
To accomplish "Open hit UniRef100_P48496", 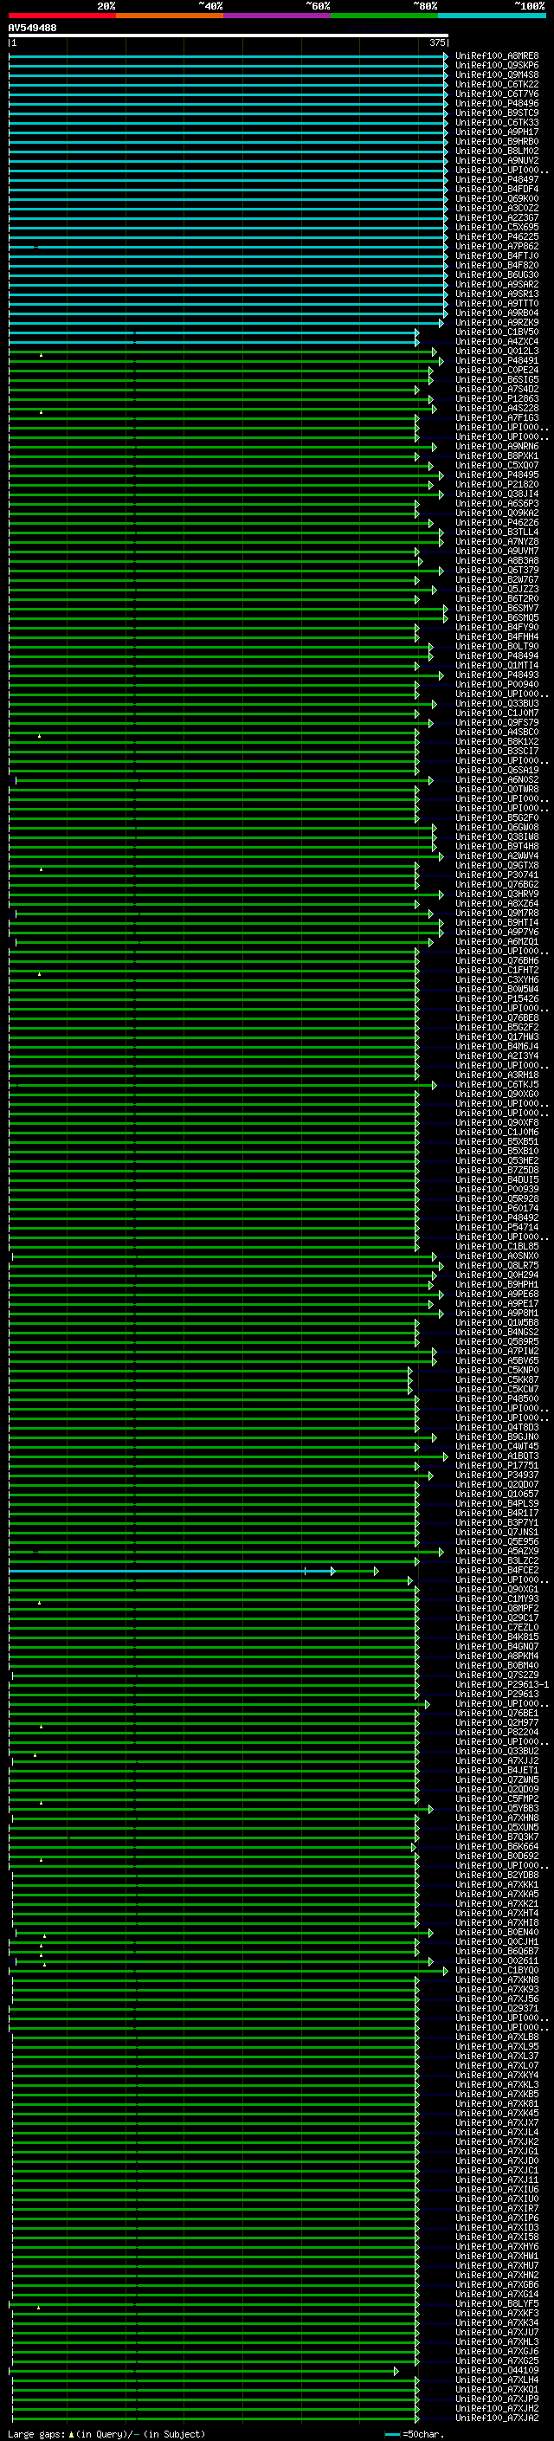I will point(497,103).
